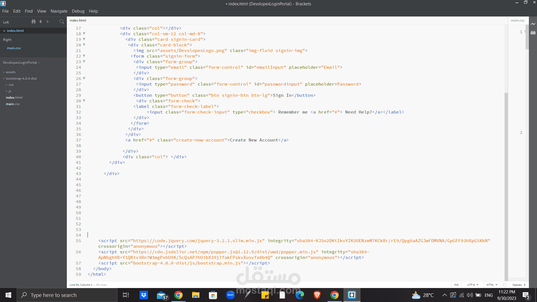Click the sidebar search magnifier icon
This screenshot has width=537, height=302.
click(62, 22)
